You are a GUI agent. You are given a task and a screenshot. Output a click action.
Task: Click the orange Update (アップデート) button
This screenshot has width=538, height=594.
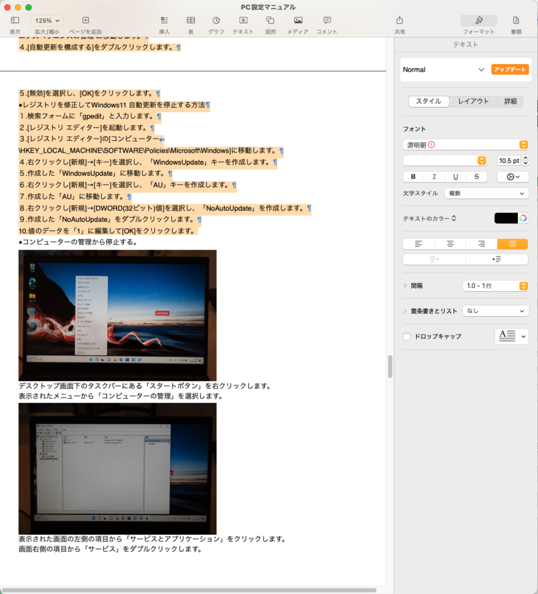click(x=509, y=69)
